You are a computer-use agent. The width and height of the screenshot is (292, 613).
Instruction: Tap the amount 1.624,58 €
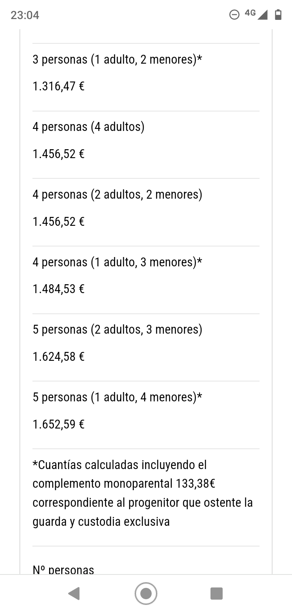point(58,357)
